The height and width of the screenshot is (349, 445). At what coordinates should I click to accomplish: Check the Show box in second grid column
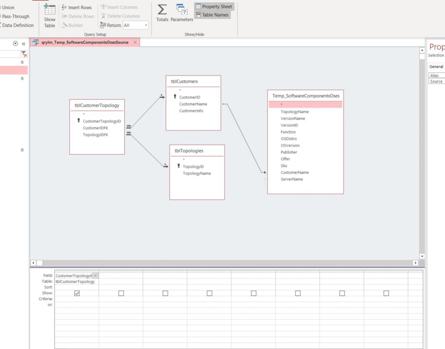point(121,293)
